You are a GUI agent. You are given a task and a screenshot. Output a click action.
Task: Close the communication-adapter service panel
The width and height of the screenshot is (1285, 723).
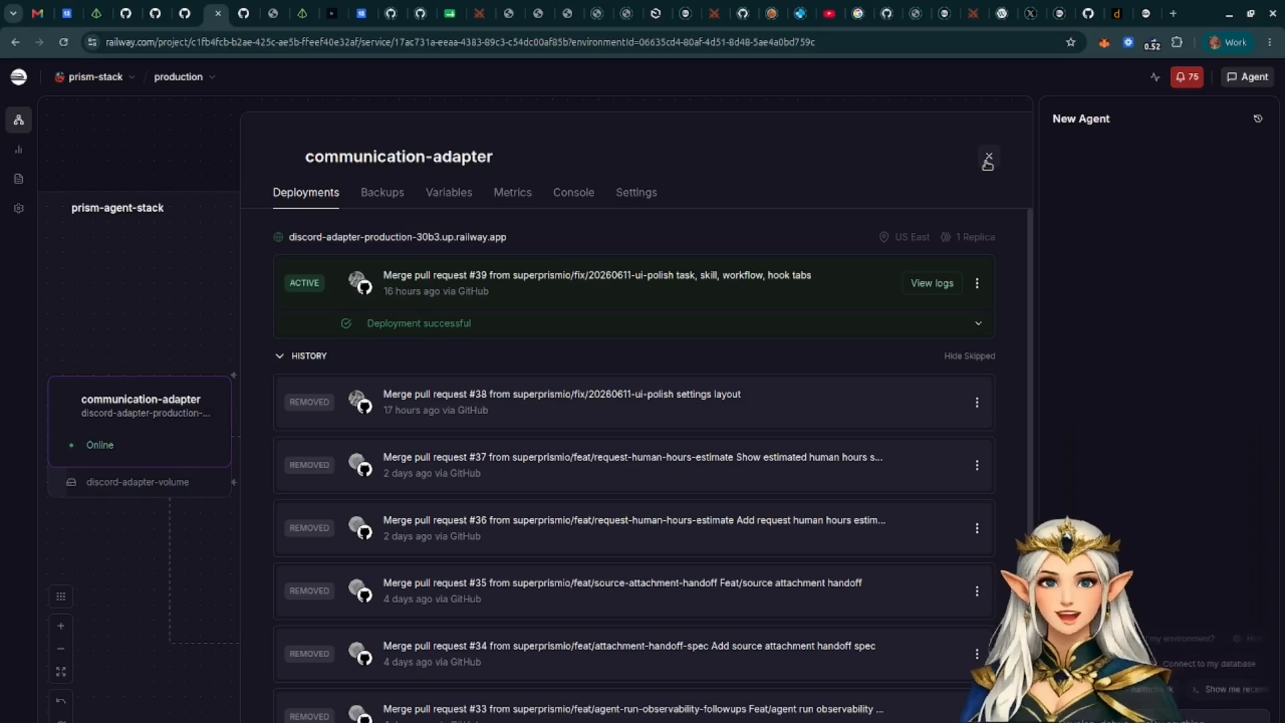click(x=989, y=156)
